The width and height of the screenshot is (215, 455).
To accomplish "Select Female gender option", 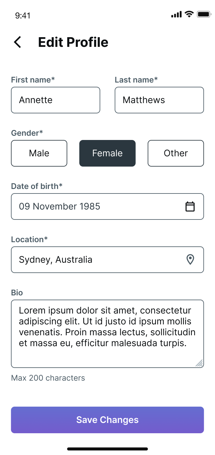I will (107, 153).
